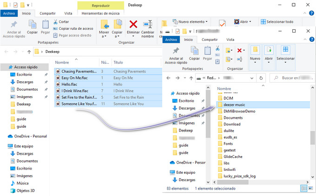Open help in Deekeep window
The image size is (316, 196).
tap(311, 13)
